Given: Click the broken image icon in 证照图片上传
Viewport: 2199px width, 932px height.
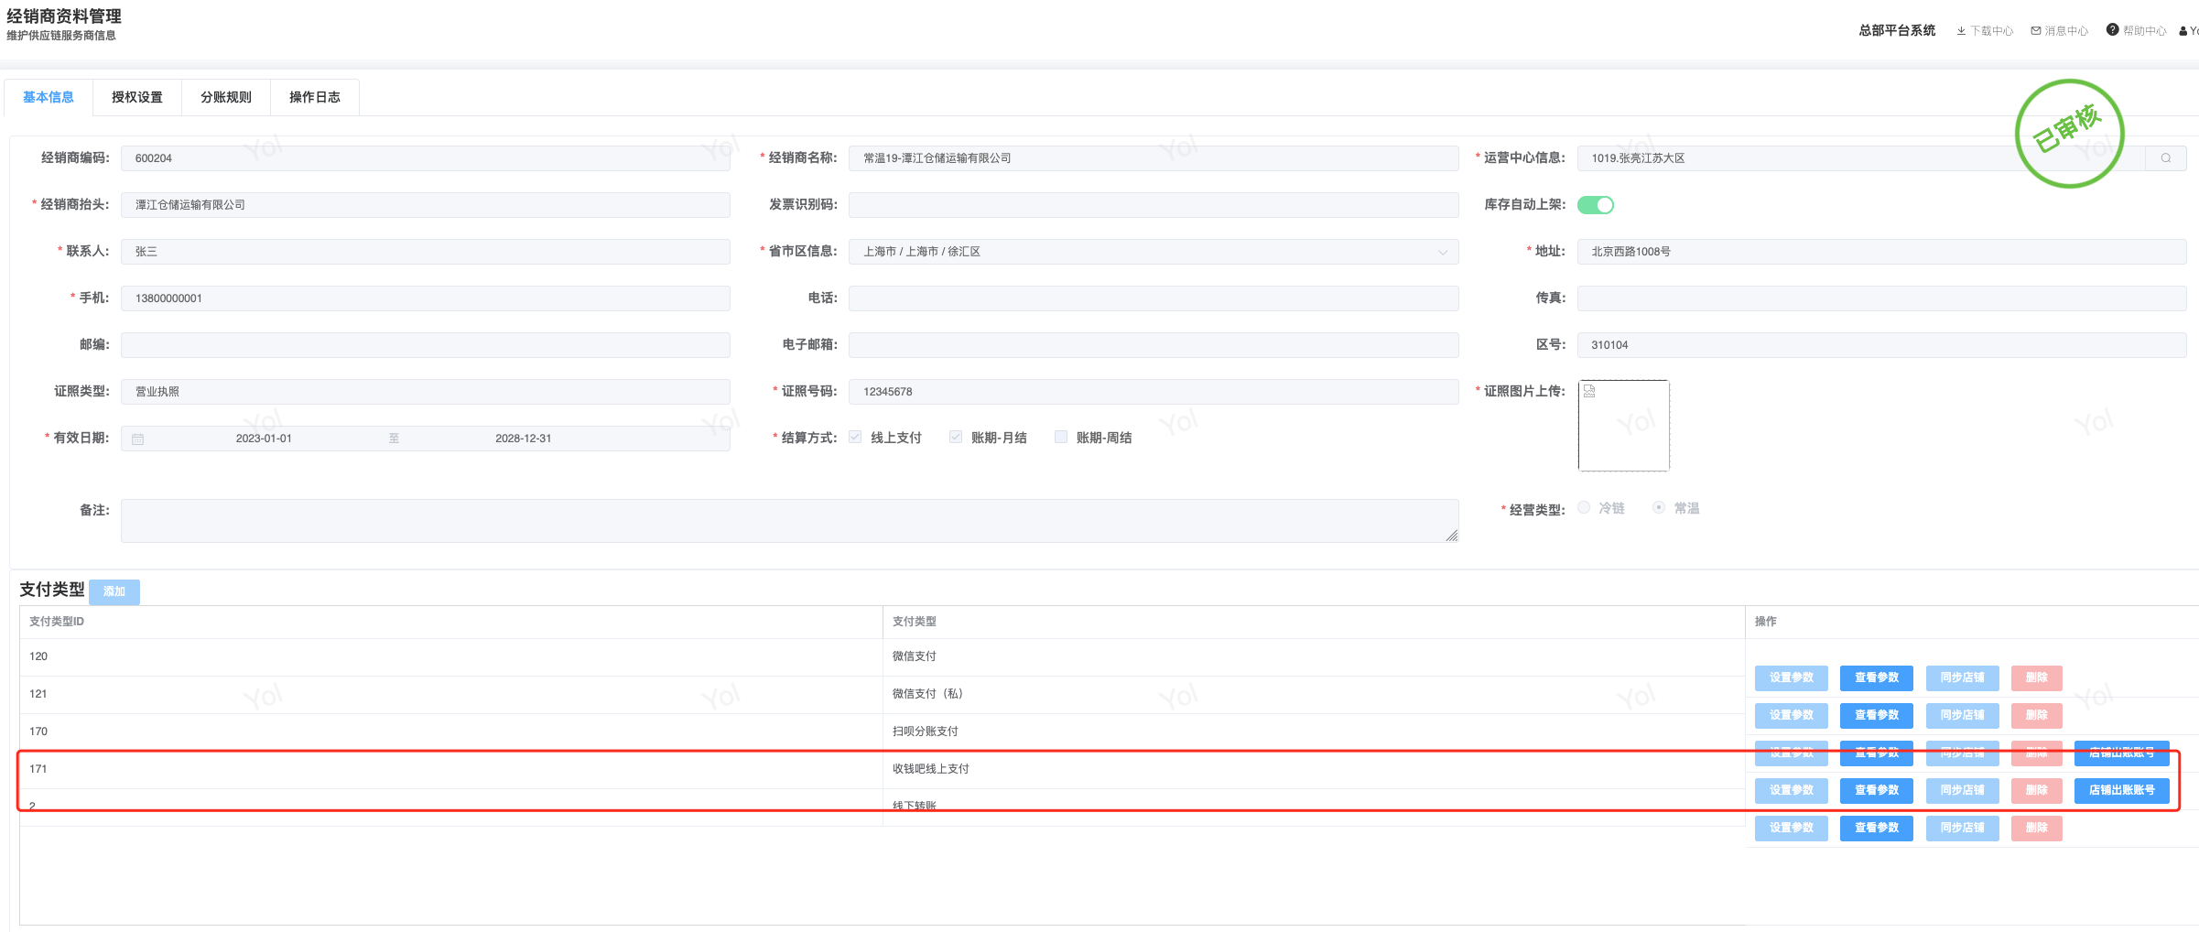Looking at the screenshot, I should [1590, 391].
